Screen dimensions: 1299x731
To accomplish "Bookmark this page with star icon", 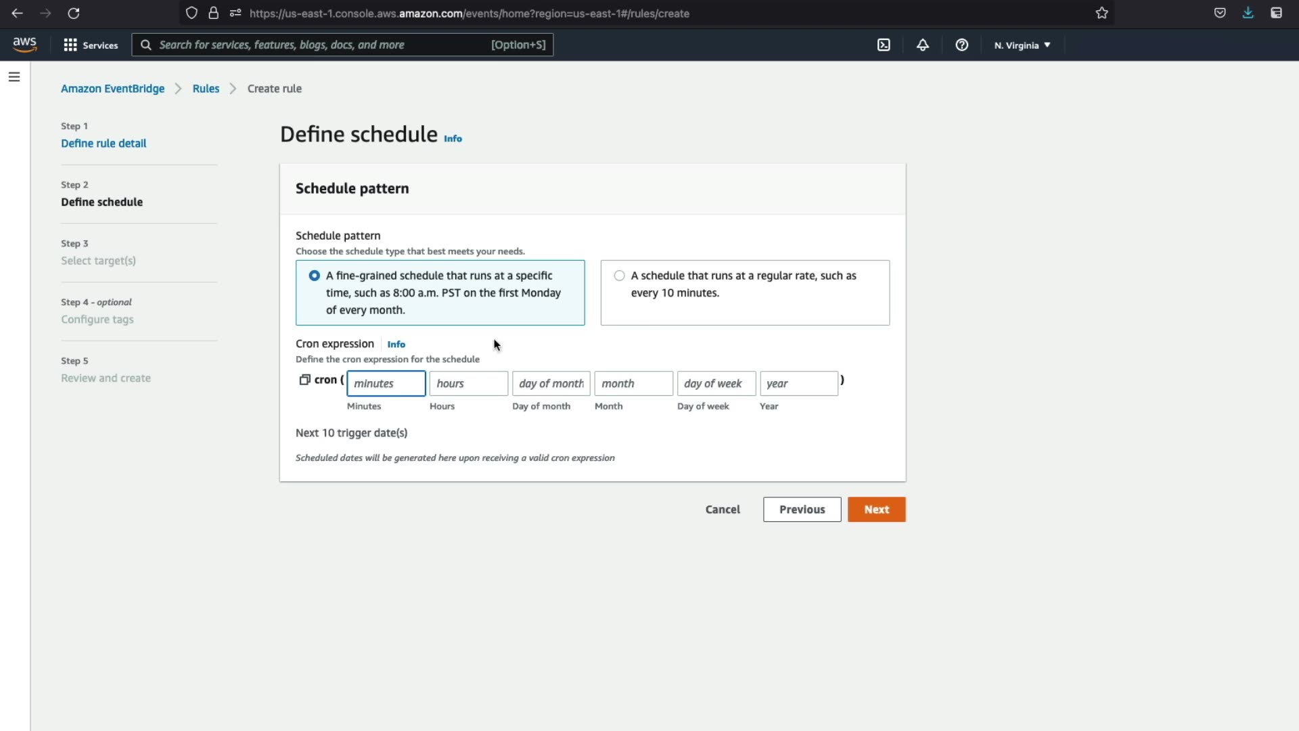I will point(1101,13).
